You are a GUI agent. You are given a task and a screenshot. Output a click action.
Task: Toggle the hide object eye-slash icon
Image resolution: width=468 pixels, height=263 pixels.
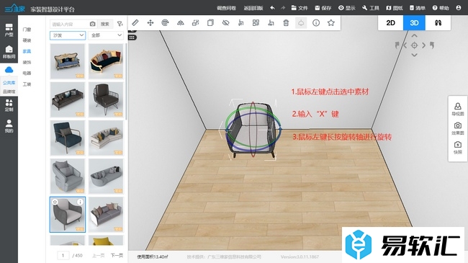[225, 23]
